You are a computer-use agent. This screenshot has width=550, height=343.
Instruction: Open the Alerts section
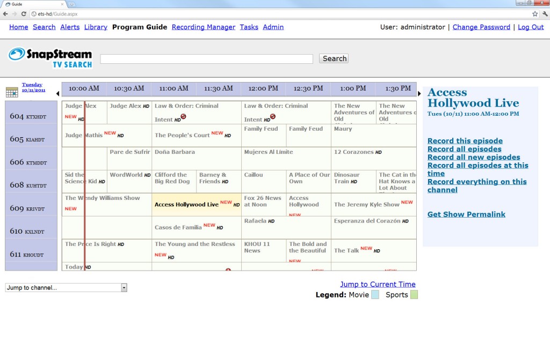point(70,27)
